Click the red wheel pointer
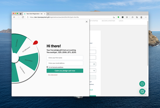Screen dimensions: 160x108 click(35, 42)
